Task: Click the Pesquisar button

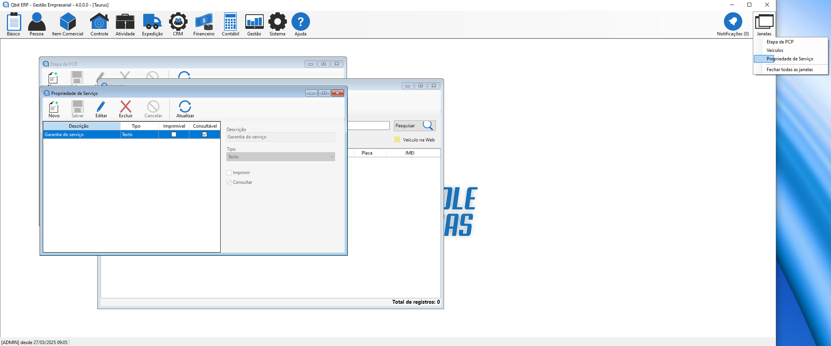Action: 414,126
